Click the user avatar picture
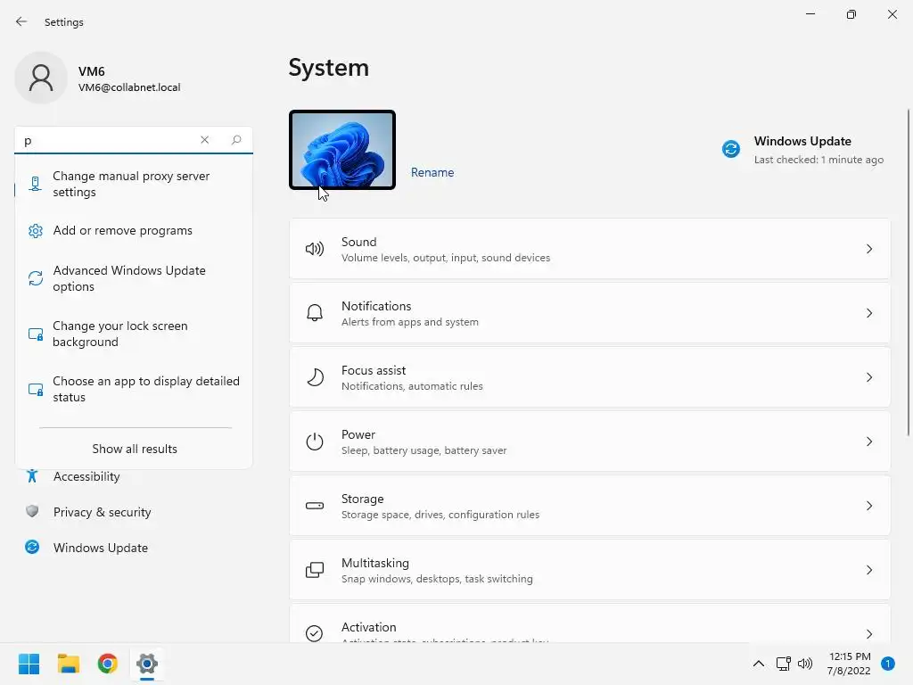This screenshot has width=913, height=685. tap(41, 78)
